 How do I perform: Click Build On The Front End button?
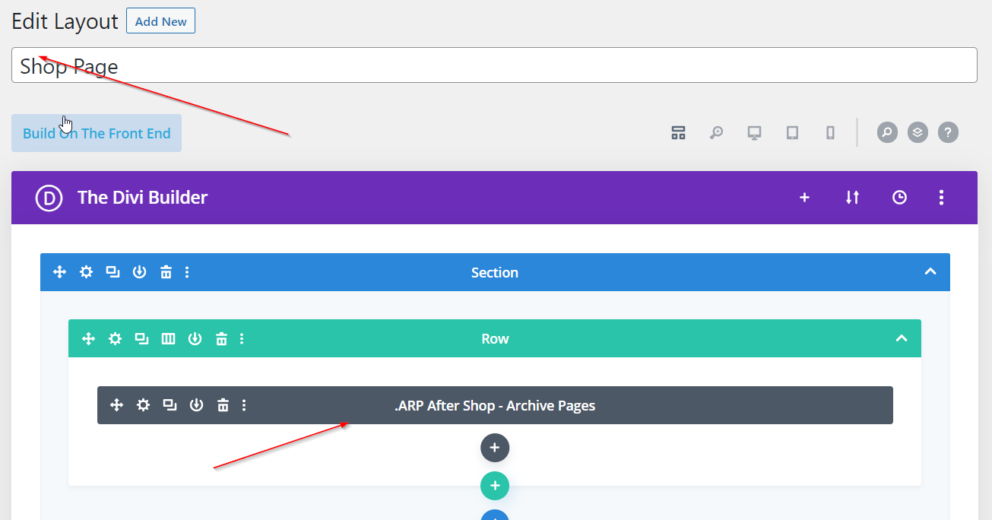(x=97, y=133)
